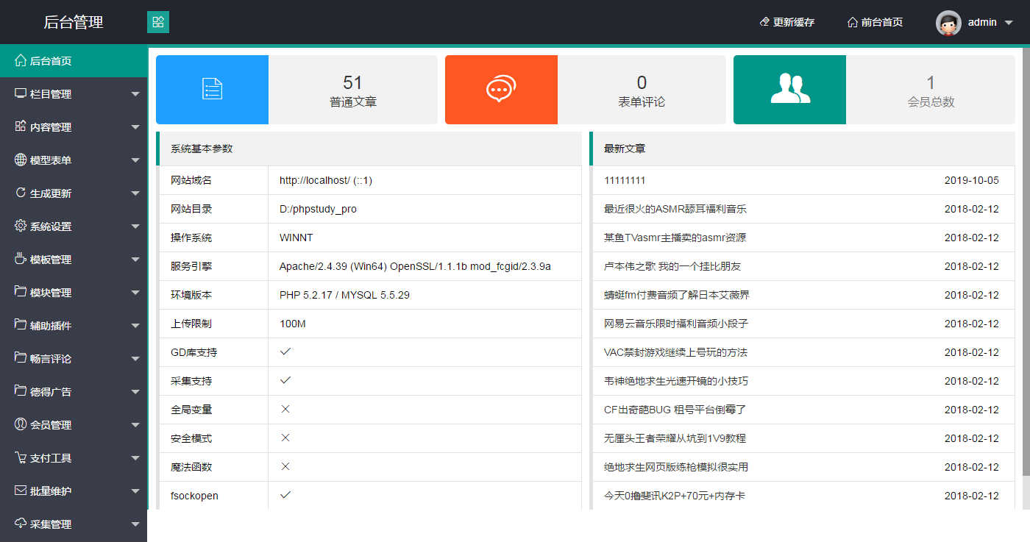
Task: Click the orange comment bubble tile
Action: pyautogui.click(x=501, y=90)
